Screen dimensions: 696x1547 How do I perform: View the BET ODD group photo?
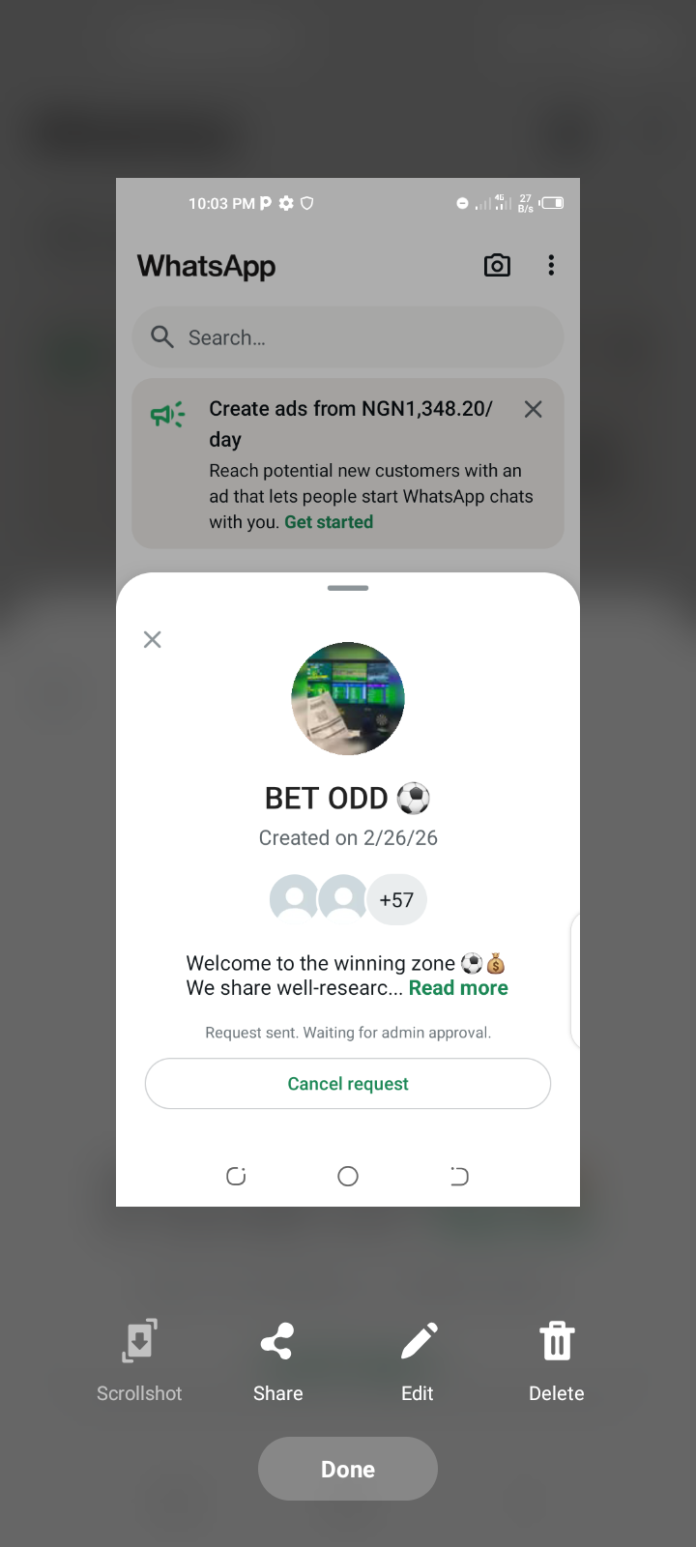click(x=348, y=698)
